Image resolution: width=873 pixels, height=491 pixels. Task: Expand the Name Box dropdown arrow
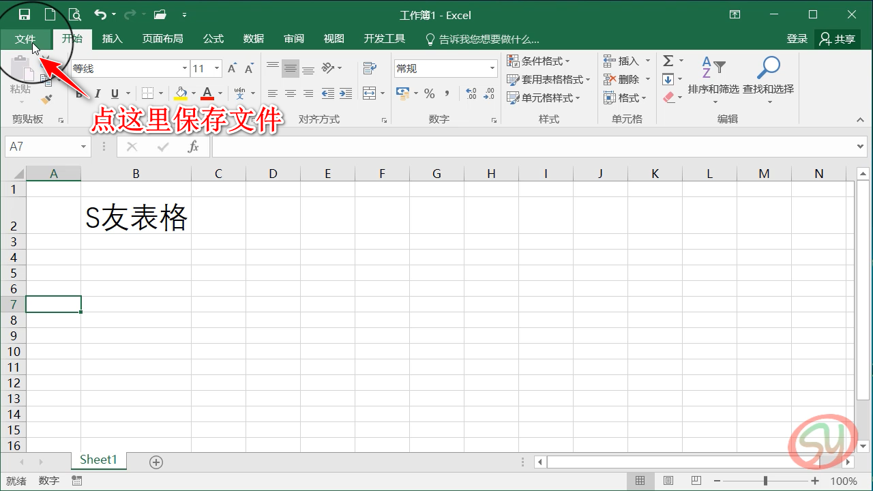coord(84,147)
